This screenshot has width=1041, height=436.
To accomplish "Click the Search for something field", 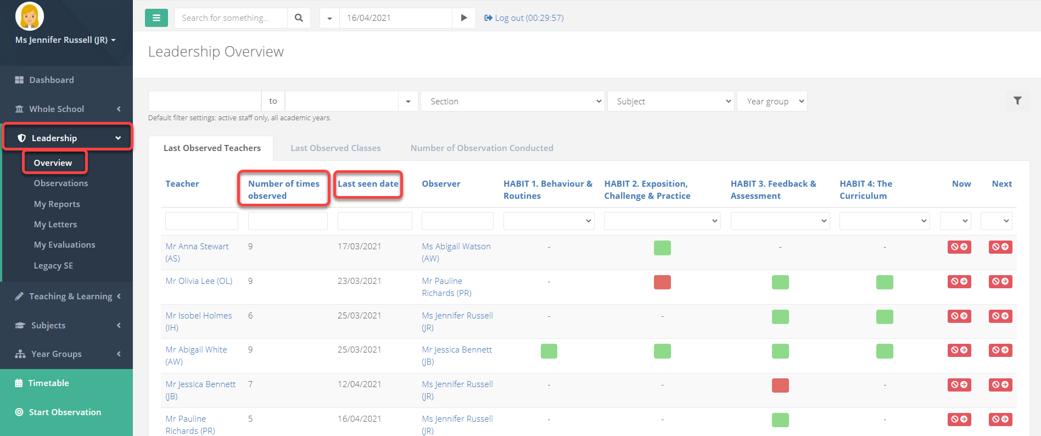I will click(231, 18).
